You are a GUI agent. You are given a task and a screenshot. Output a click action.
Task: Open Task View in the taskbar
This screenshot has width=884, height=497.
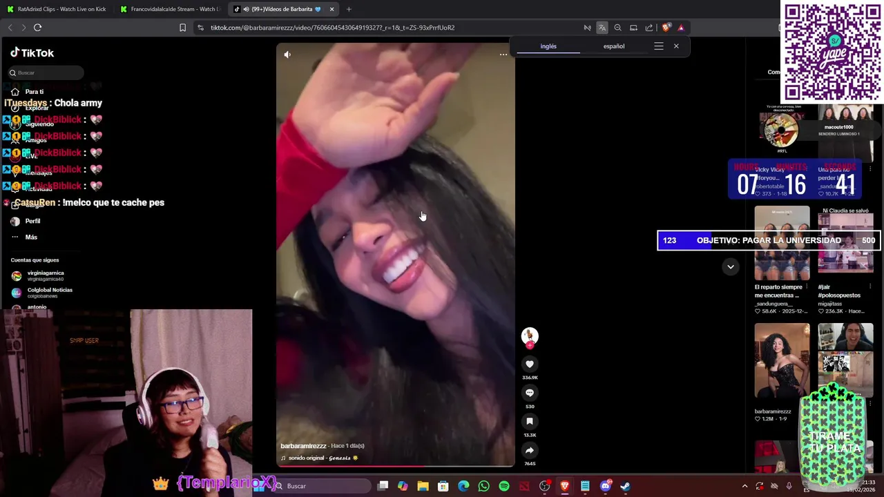[383, 486]
